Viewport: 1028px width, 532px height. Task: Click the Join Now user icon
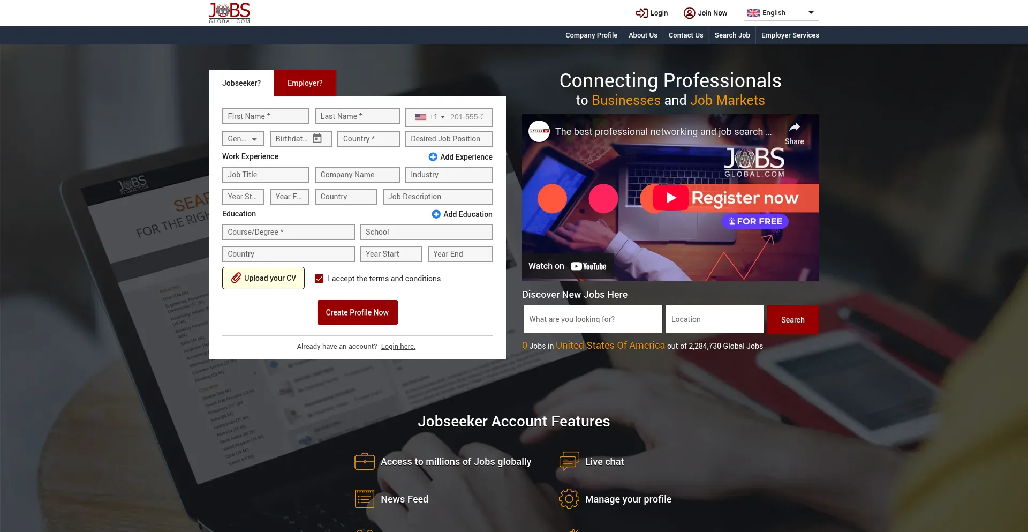[689, 13]
